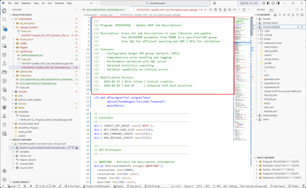The image size is (306, 188).
Task: Open the Extensions view in activity bar
Action: pos(4,55)
